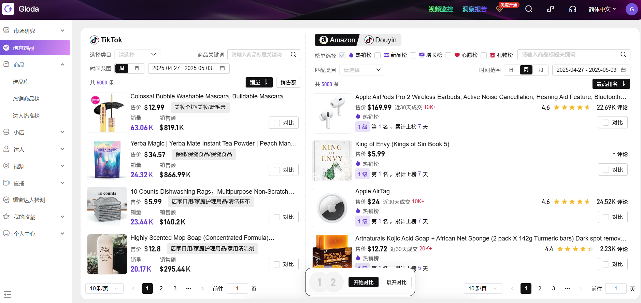Click the TikTok link icon in header
Image resolution: width=641 pixels, height=303 pixels.
tap(551, 9)
